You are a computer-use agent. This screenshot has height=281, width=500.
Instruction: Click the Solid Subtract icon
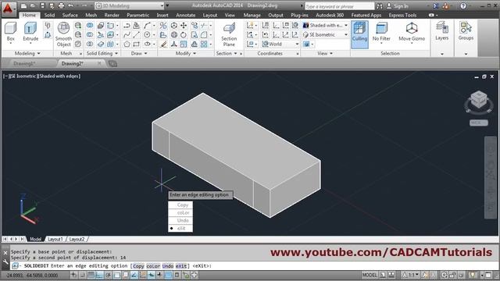point(90,34)
